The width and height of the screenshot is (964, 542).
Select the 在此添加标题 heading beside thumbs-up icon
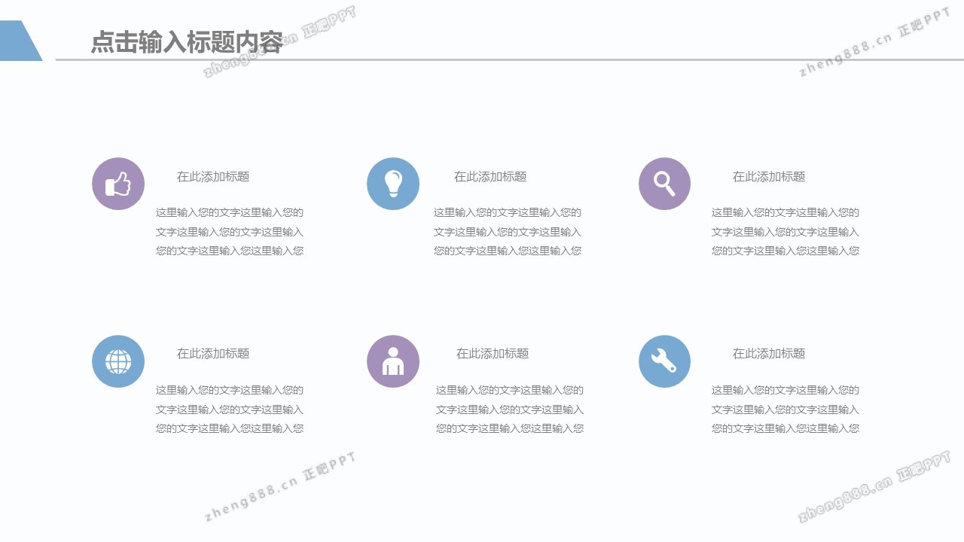[213, 177]
